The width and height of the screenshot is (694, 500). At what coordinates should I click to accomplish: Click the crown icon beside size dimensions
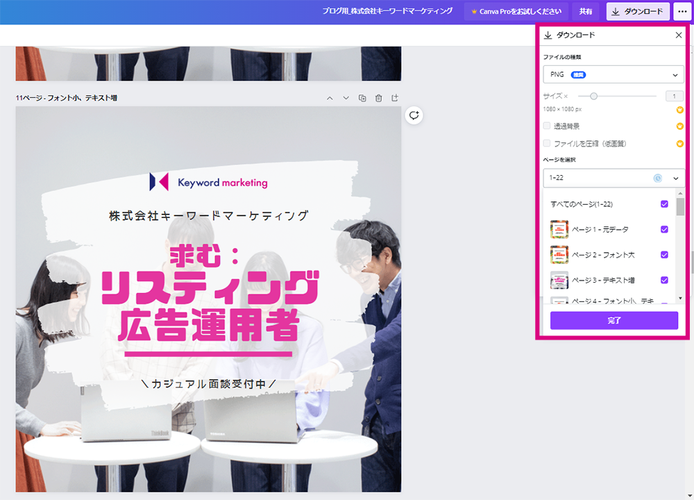pos(680,110)
